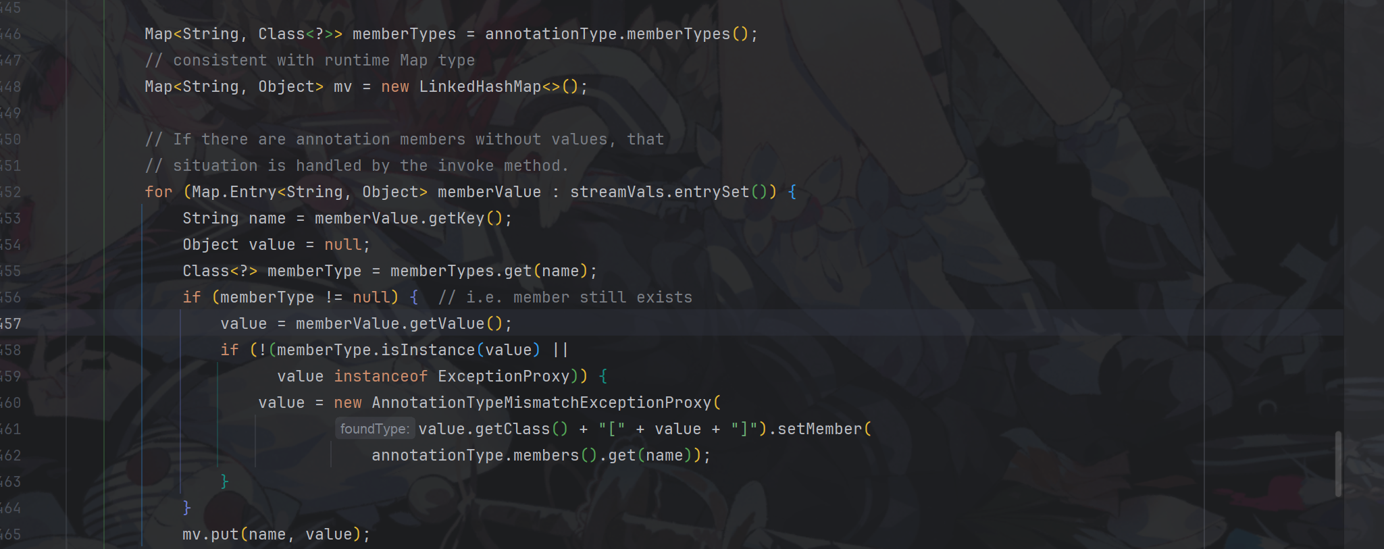This screenshot has height=549, width=1384.
Task: Click the vertical scrollbar thumb
Action: point(1338,464)
